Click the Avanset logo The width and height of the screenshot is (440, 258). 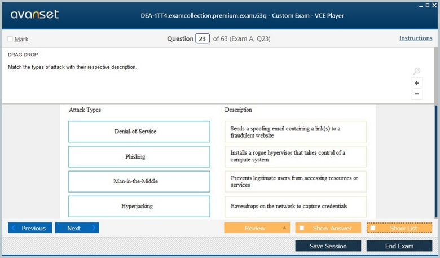[34, 15]
